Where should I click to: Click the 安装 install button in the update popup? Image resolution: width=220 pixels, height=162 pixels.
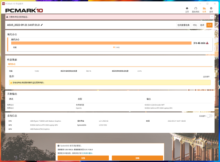pyautogui.click(x=83, y=158)
